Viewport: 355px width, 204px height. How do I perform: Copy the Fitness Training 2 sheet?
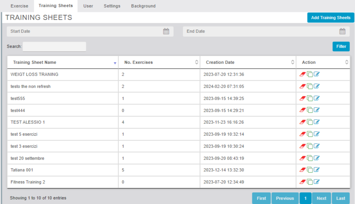point(310,182)
